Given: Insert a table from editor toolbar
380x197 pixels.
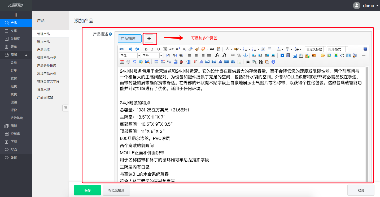Looking at the screenshot, I should 156,62.
